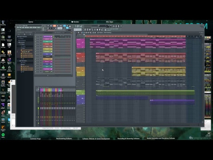The image size is (213, 160).
Task: Add a channel with the plus button
Action: pyautogui.click(x=48, y=76)
